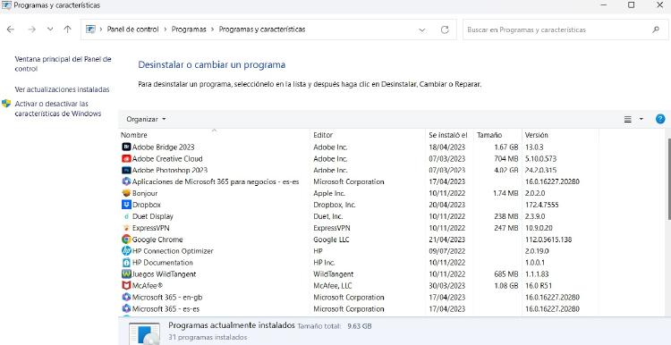Click Programas y características breadcrumb
671x345 pixels.
[x=262, y=29]
